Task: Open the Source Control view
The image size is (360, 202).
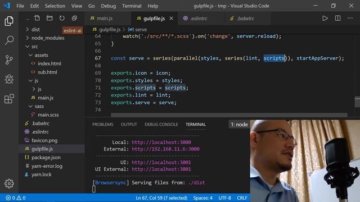Action: pos(9,60)
